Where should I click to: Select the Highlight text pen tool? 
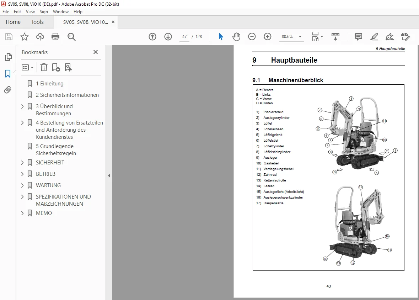374,37
